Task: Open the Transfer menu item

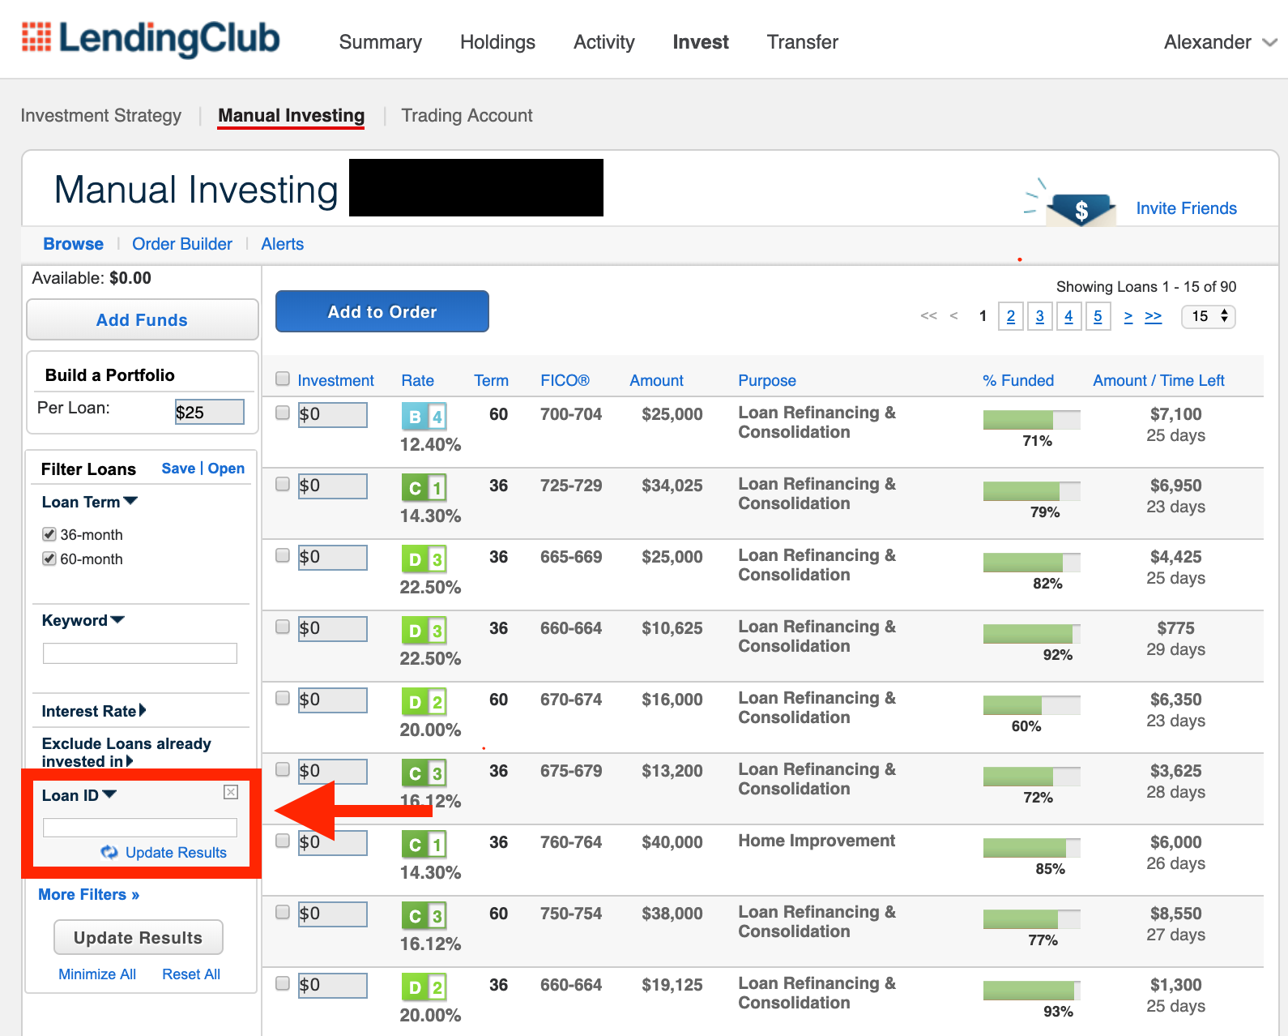Action: (803, 42)
